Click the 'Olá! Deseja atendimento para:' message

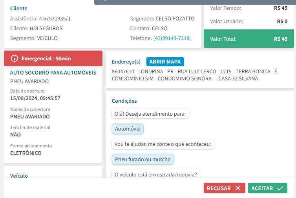pyautogui.click(x=150, y=114)
